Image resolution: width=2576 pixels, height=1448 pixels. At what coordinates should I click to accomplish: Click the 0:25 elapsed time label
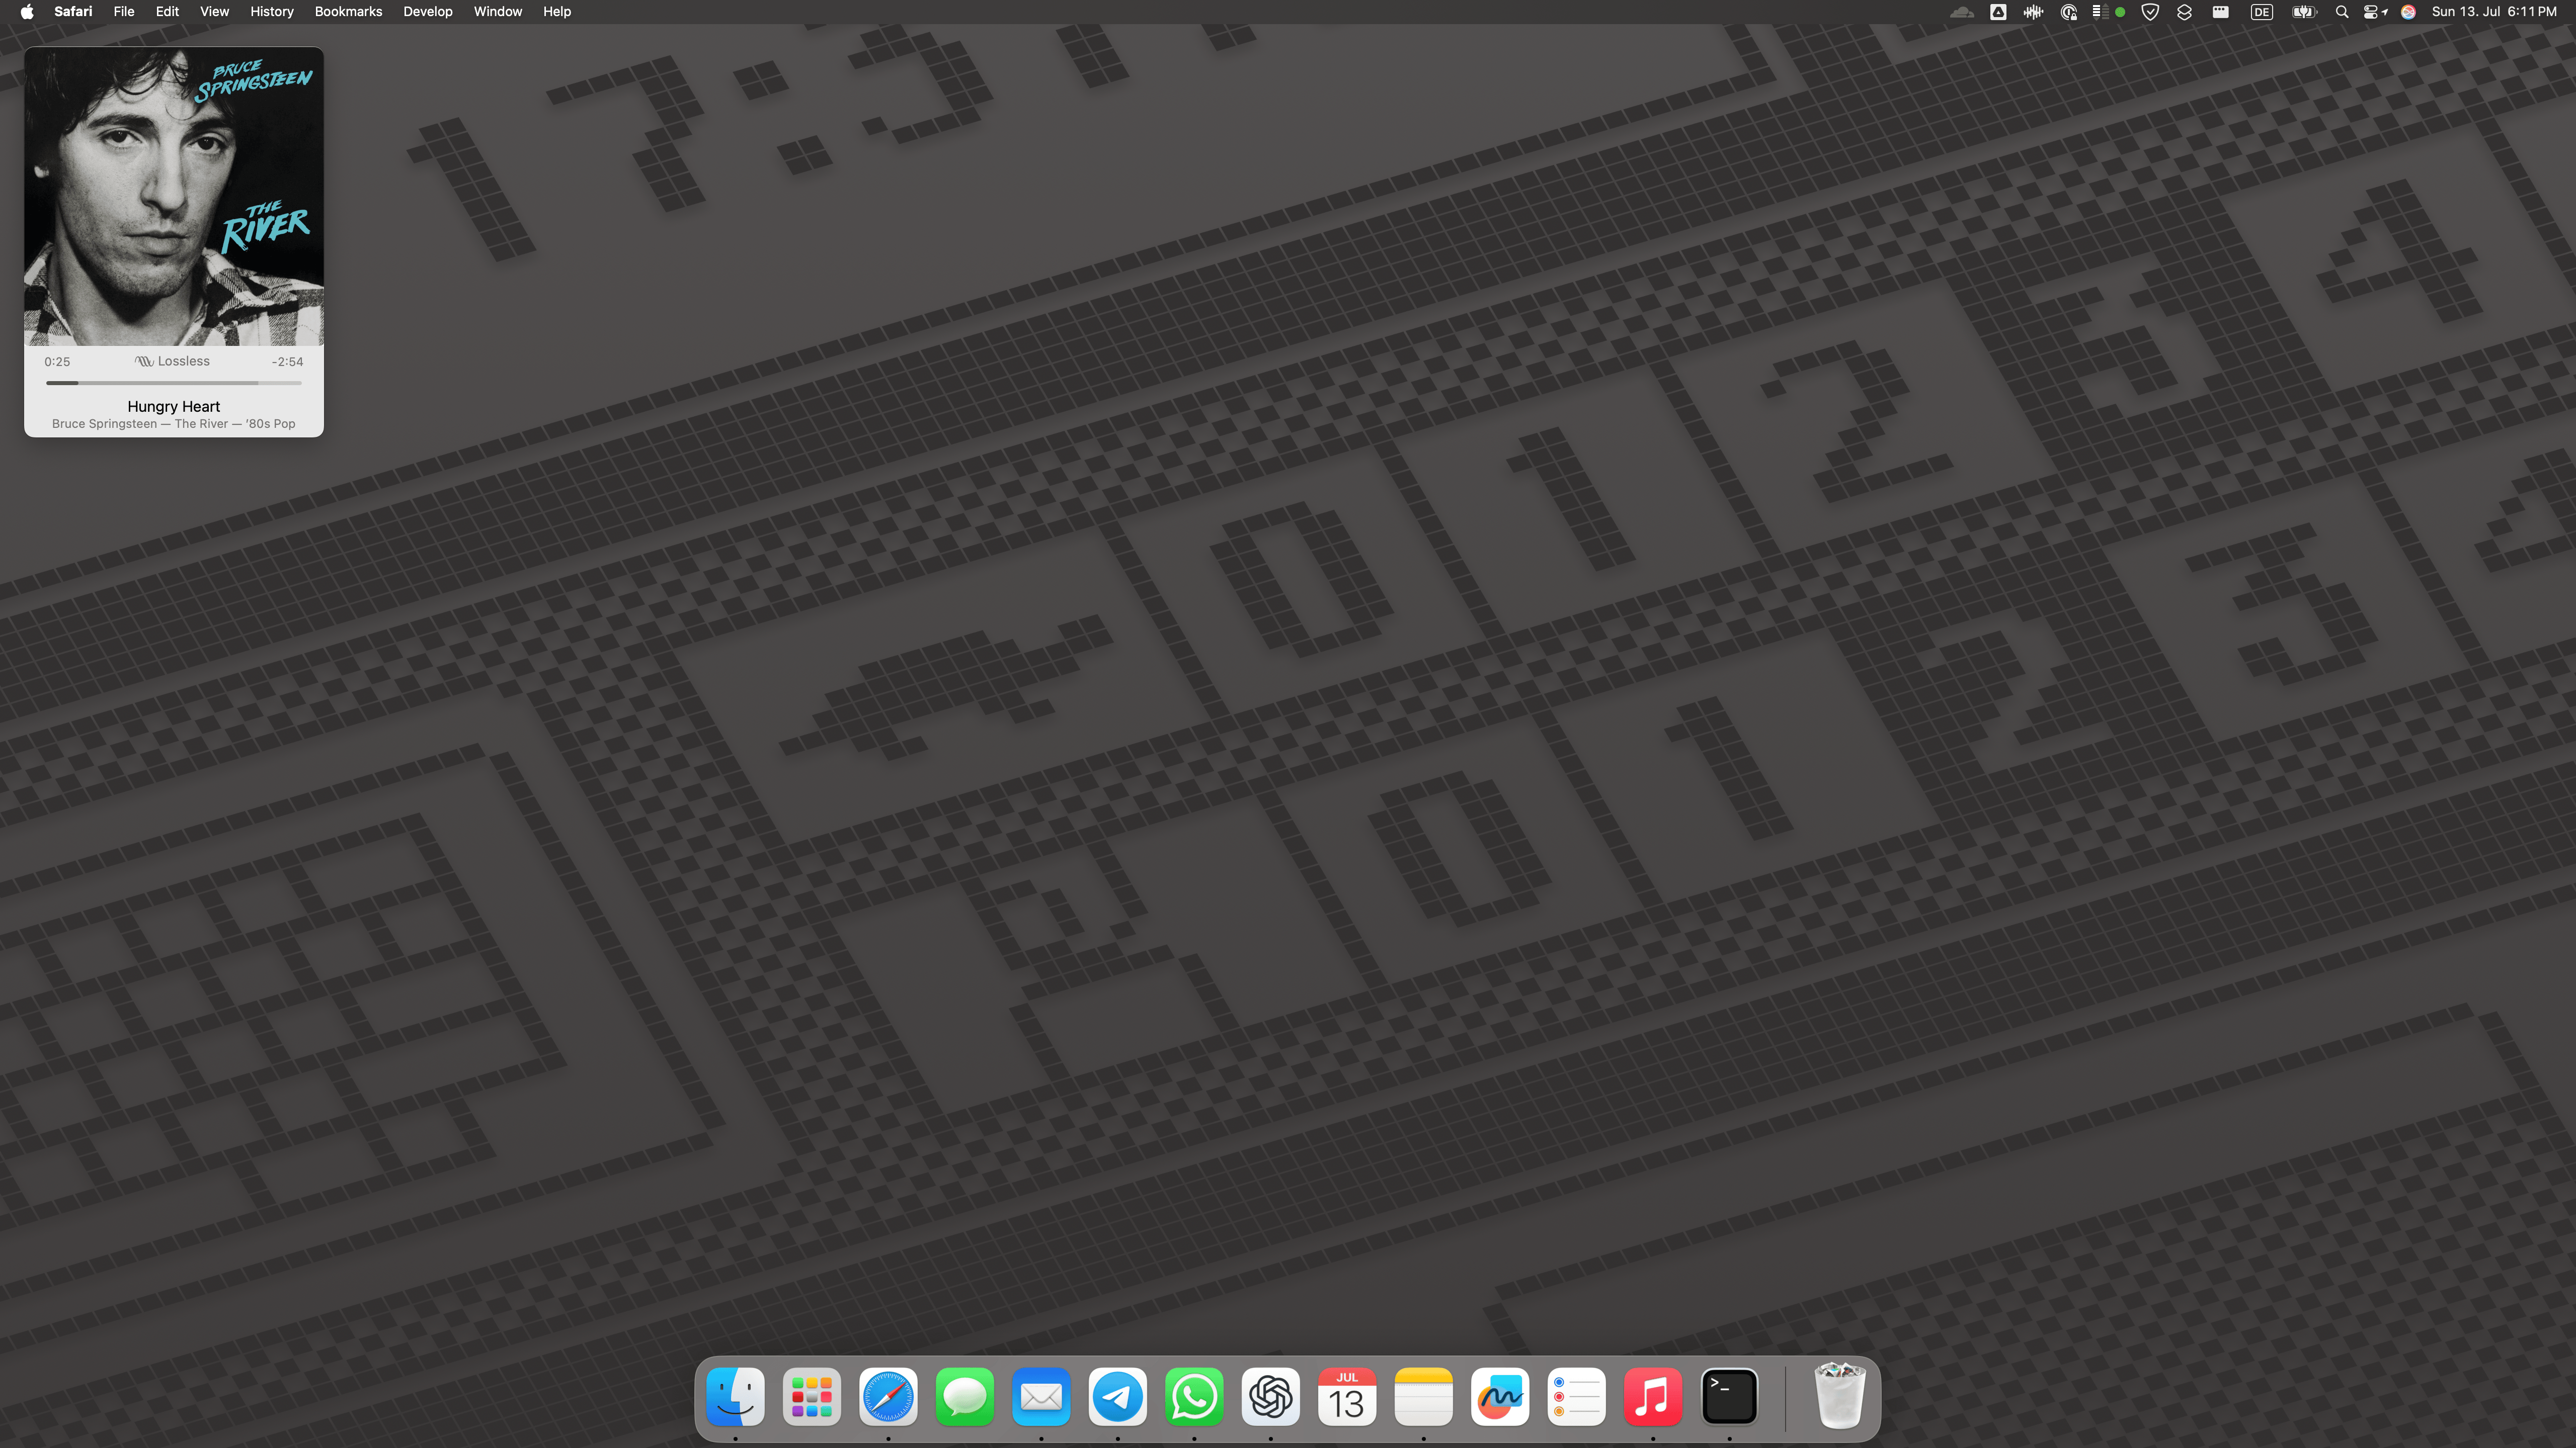tap(57, 362)
